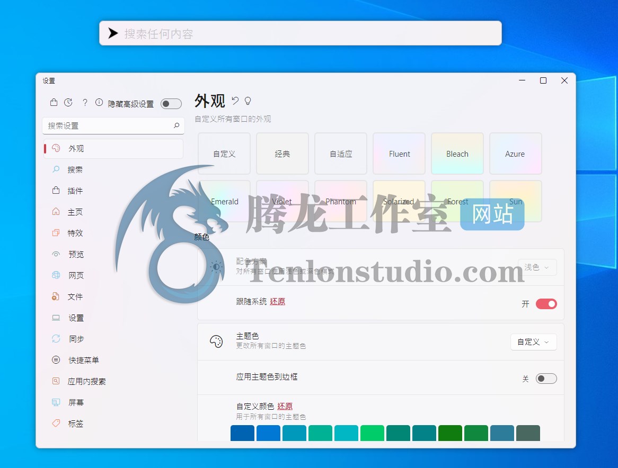Select the Sun theme tile
This screenshot has width=618, height=468.
516,201
